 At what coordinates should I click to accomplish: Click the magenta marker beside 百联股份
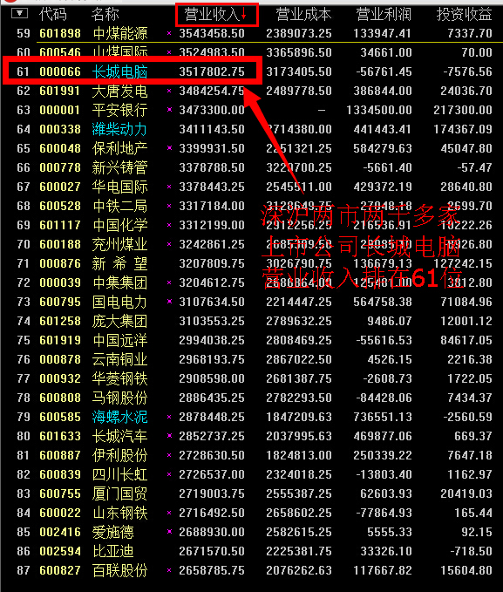169,570
